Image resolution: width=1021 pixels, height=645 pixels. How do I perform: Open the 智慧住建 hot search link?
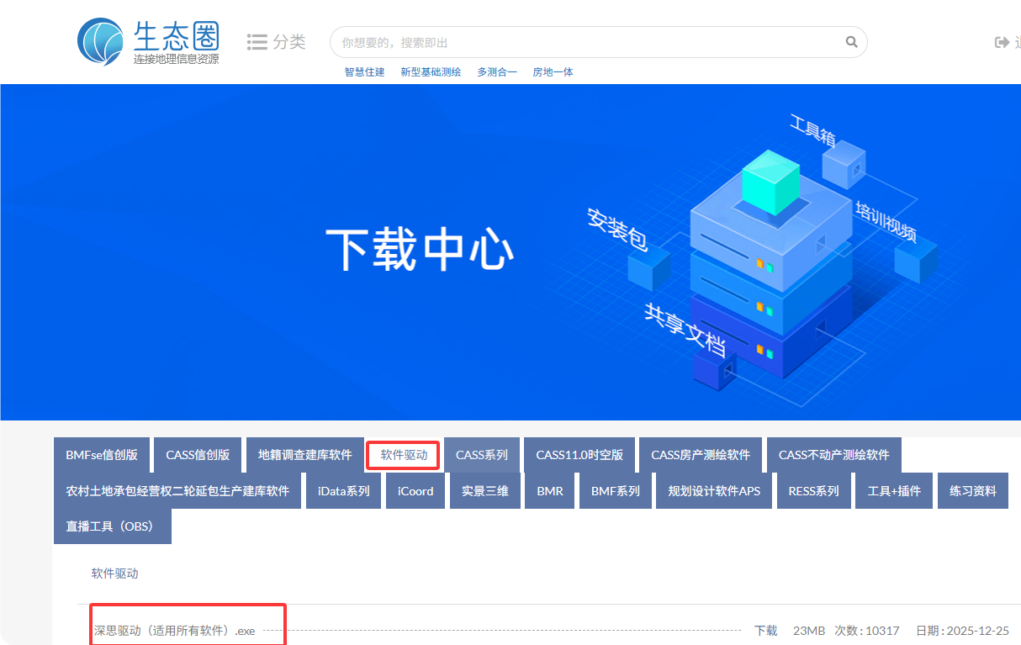(x=364, y=72)
